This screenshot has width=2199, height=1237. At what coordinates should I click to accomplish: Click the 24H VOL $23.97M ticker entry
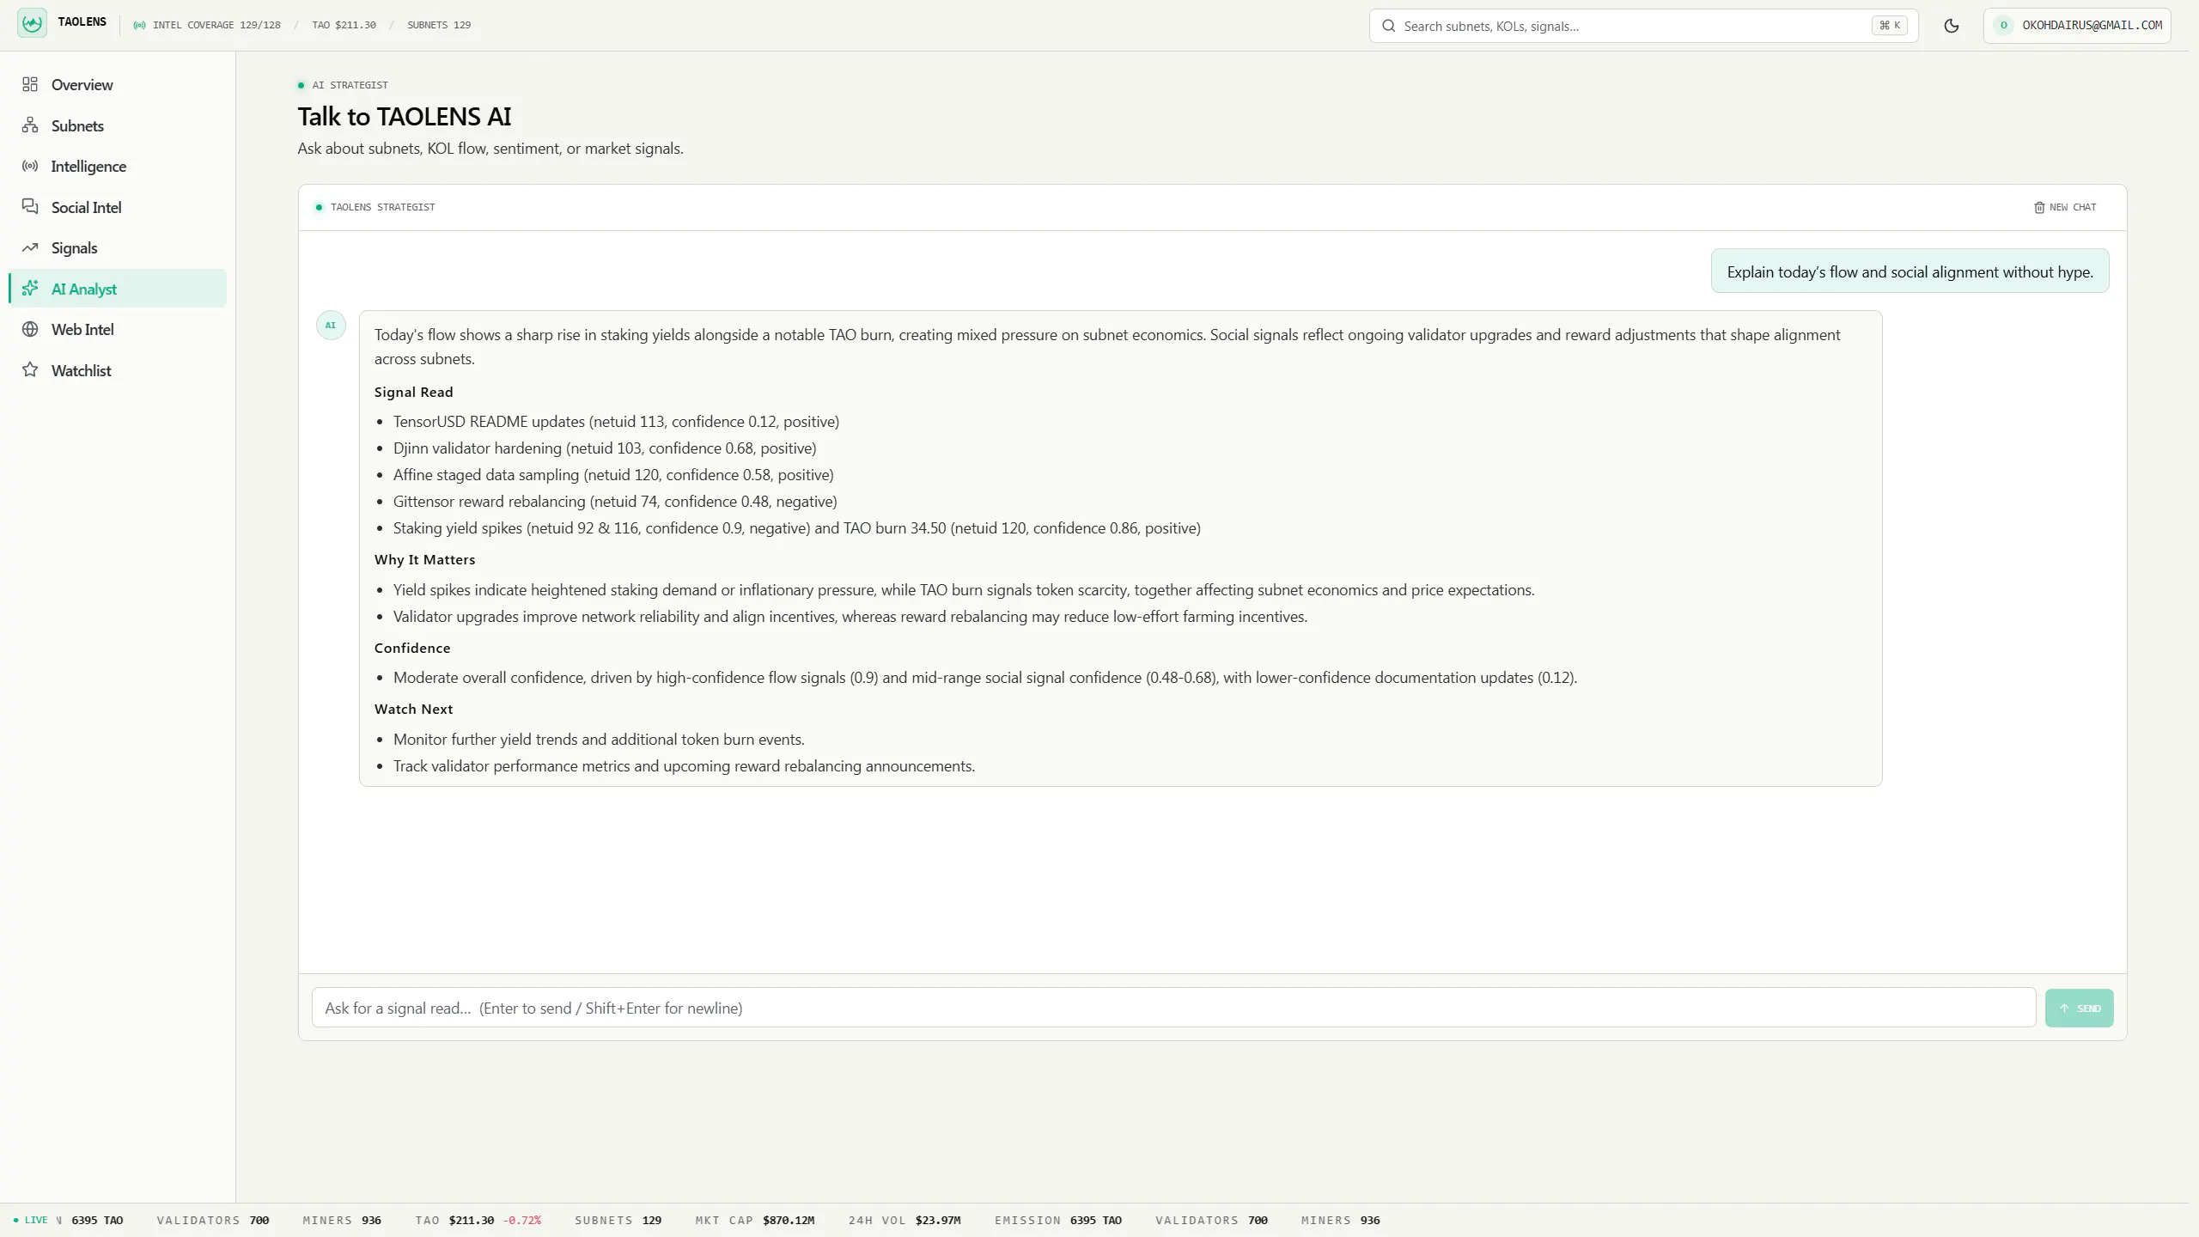pos(905,1220)
